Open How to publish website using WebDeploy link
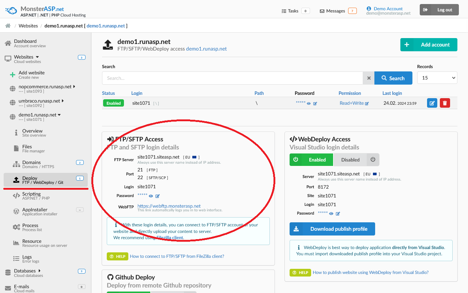 (371, 272)
